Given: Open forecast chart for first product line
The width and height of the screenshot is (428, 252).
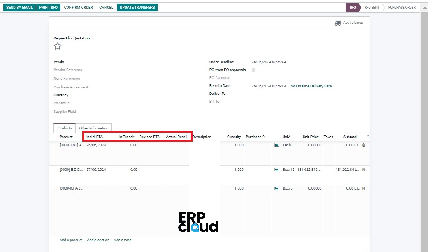Looking at the screenshot, I should click(276, 145).
